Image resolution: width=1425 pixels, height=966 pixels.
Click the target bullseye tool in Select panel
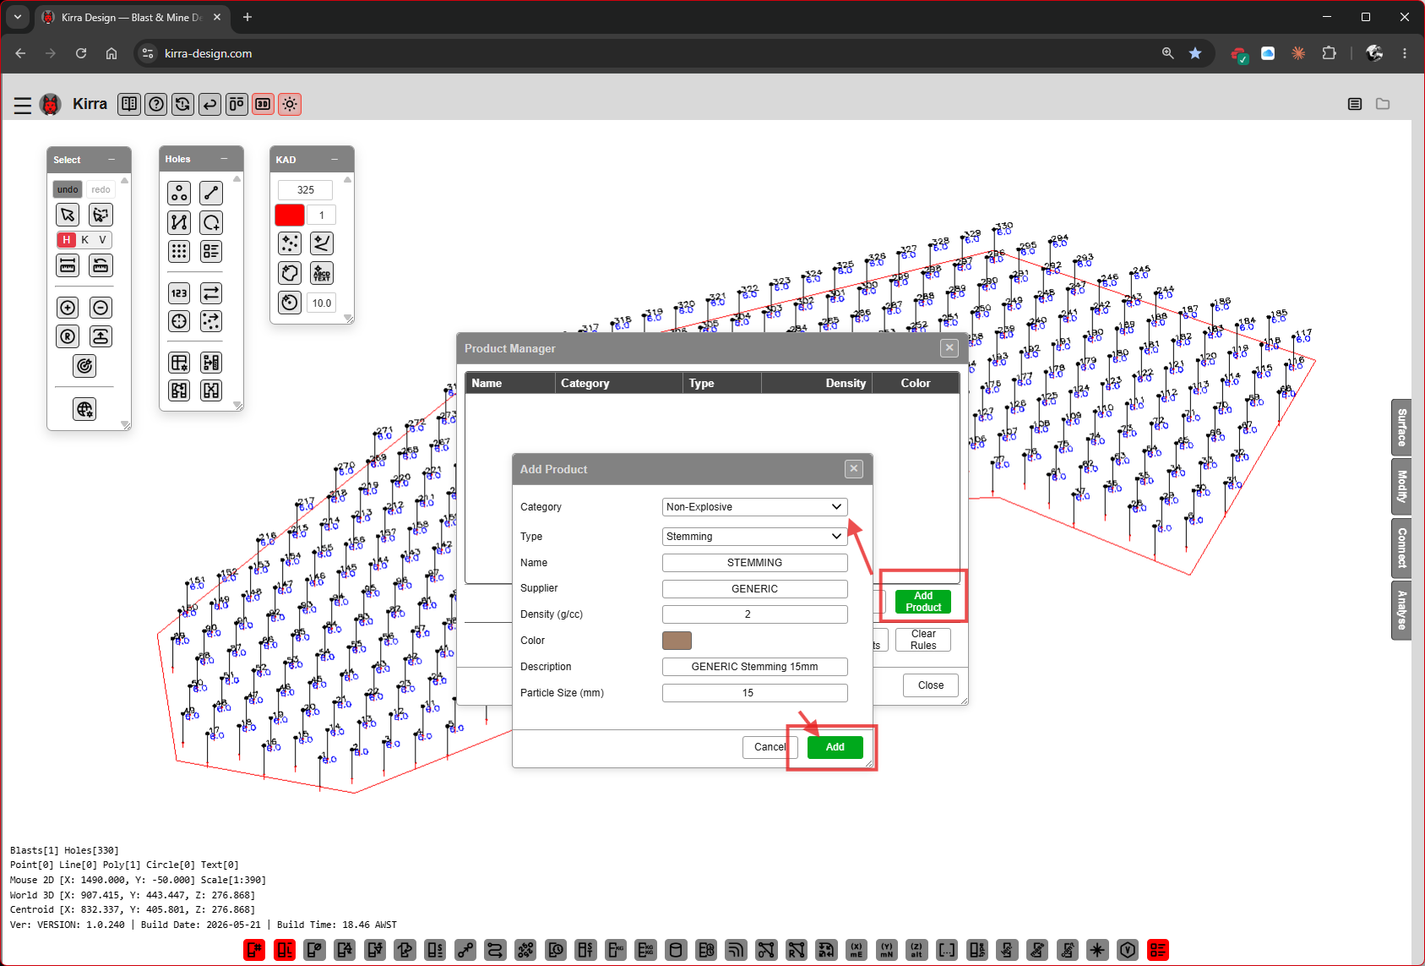84,366
